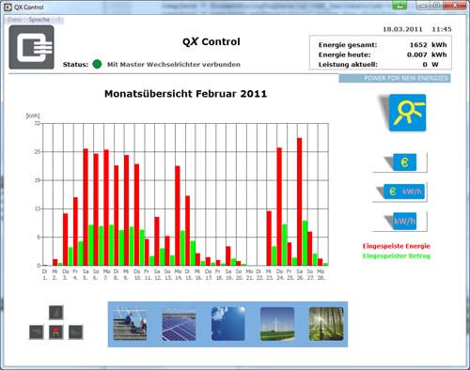Image resolution: width=470 pixels, height=370 pixels.
Task: Click the time '11:45'
Action: [x=442, y=29]
